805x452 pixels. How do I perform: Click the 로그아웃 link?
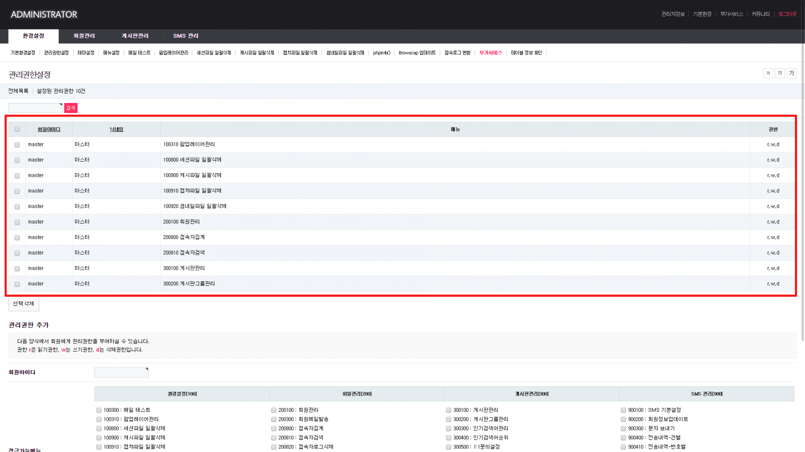pyautogui.click(x=787, y=14)
